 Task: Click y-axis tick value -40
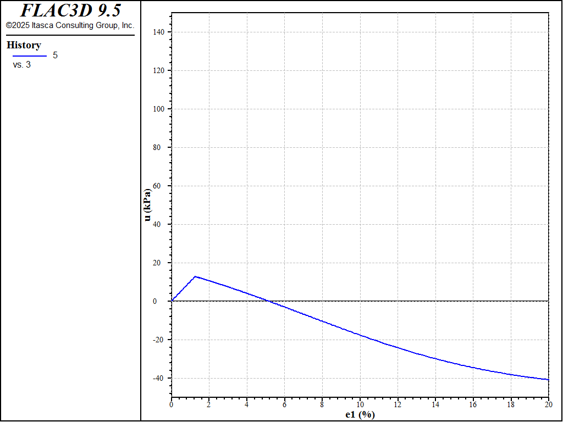tap(159, 378)
